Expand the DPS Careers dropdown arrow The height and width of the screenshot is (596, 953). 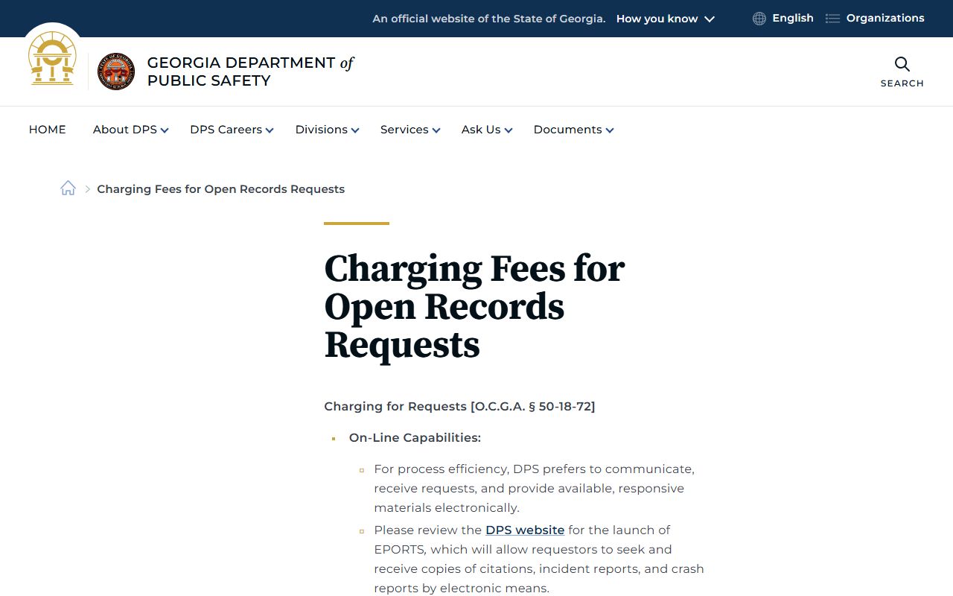pyautogui.click(x=270, y=130)
